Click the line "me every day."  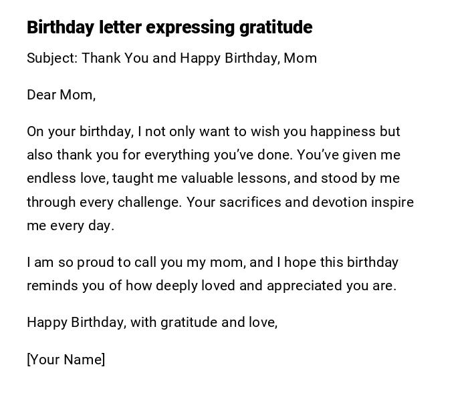[x=71, y=226]
